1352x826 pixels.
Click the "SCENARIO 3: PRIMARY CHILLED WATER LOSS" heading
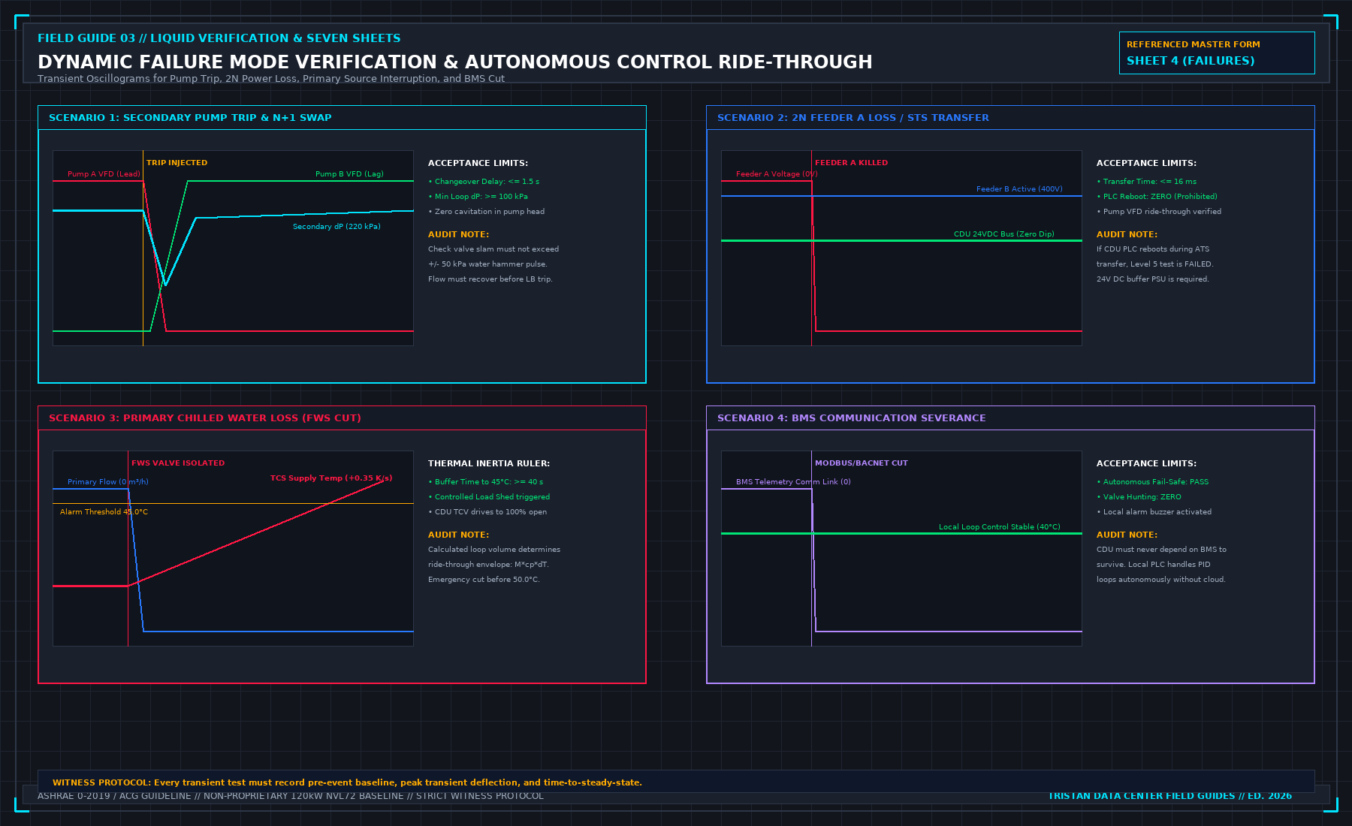point(205,418)
